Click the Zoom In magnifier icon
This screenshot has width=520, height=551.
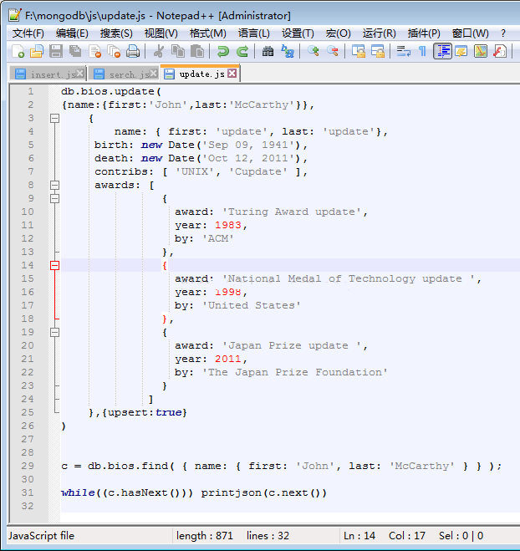tap(314, 52)
